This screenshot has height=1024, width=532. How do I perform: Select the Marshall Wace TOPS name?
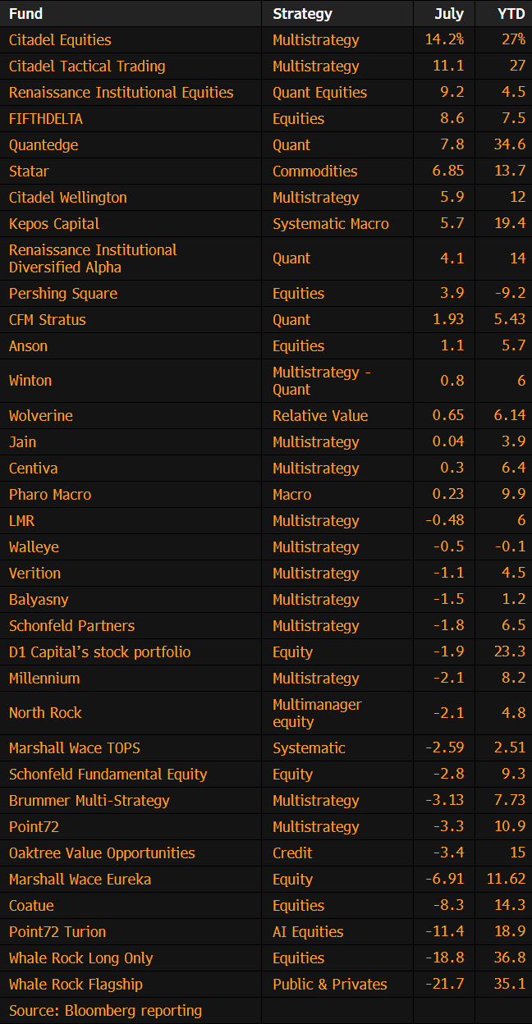pyautogui.click(x=75, y=748)
